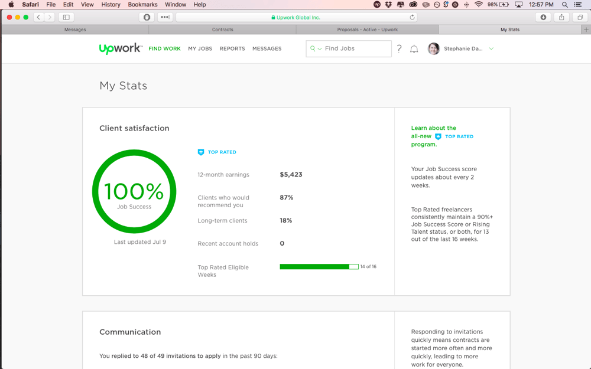Click the Creative Cloud menu bar icon

point(413,5)
